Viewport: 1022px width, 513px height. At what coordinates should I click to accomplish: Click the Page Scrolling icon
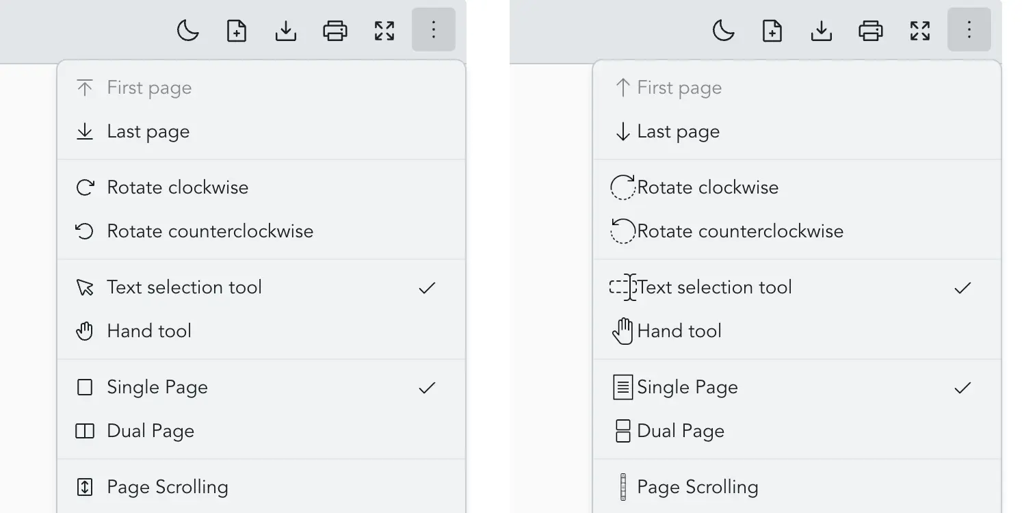tap(84, 486)
